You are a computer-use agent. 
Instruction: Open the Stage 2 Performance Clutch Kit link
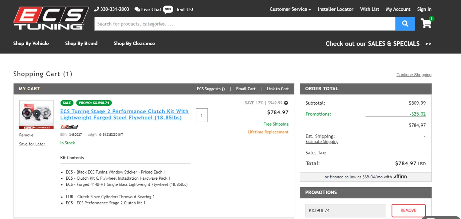(x=124, y=114)
